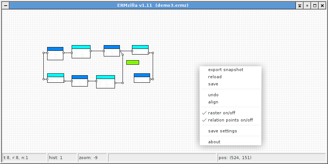Viewport: 328px width, 164px height.
Task: Toggle relation points on/off option
Action: (230, 120)
